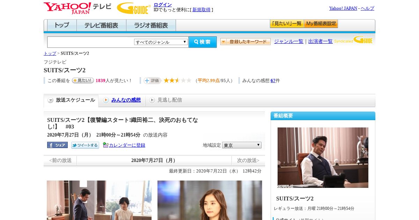Open the 67 impressions count link
This screenshot has width=419, height=220.
273,81
